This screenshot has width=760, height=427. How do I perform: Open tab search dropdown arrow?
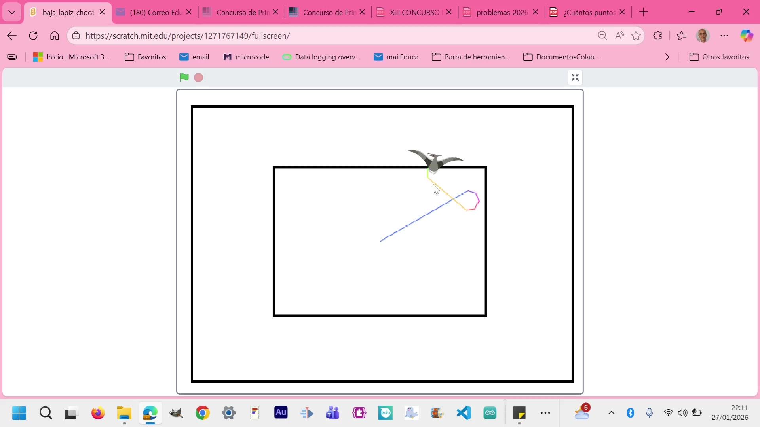[x=12, y=12]
